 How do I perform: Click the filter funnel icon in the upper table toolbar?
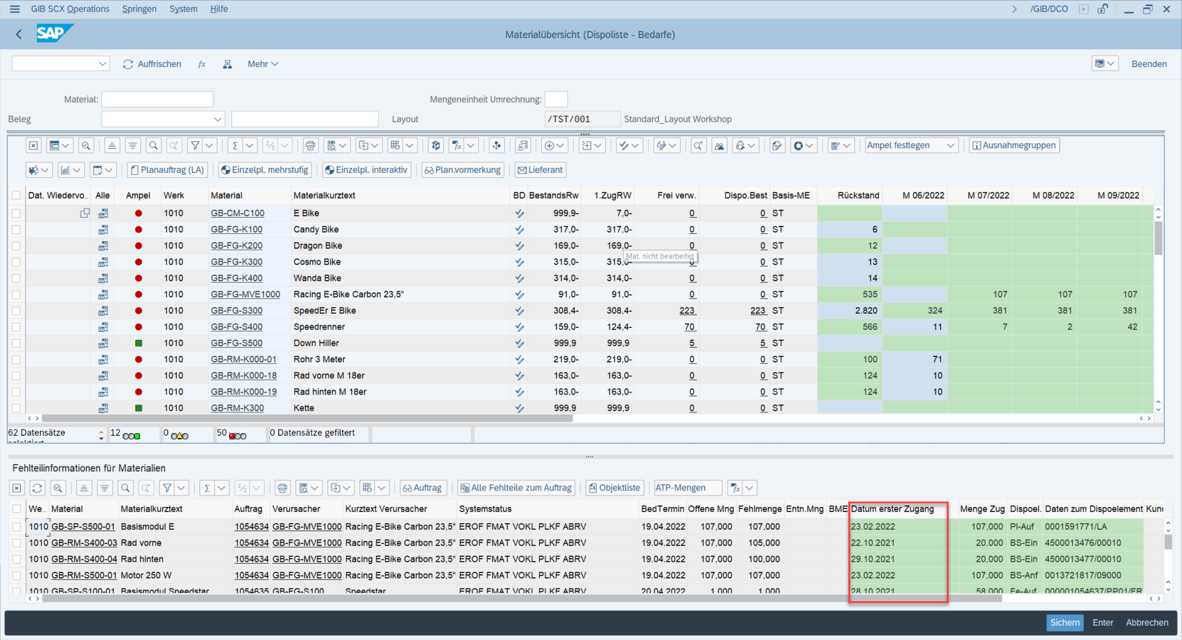point(195,146)
